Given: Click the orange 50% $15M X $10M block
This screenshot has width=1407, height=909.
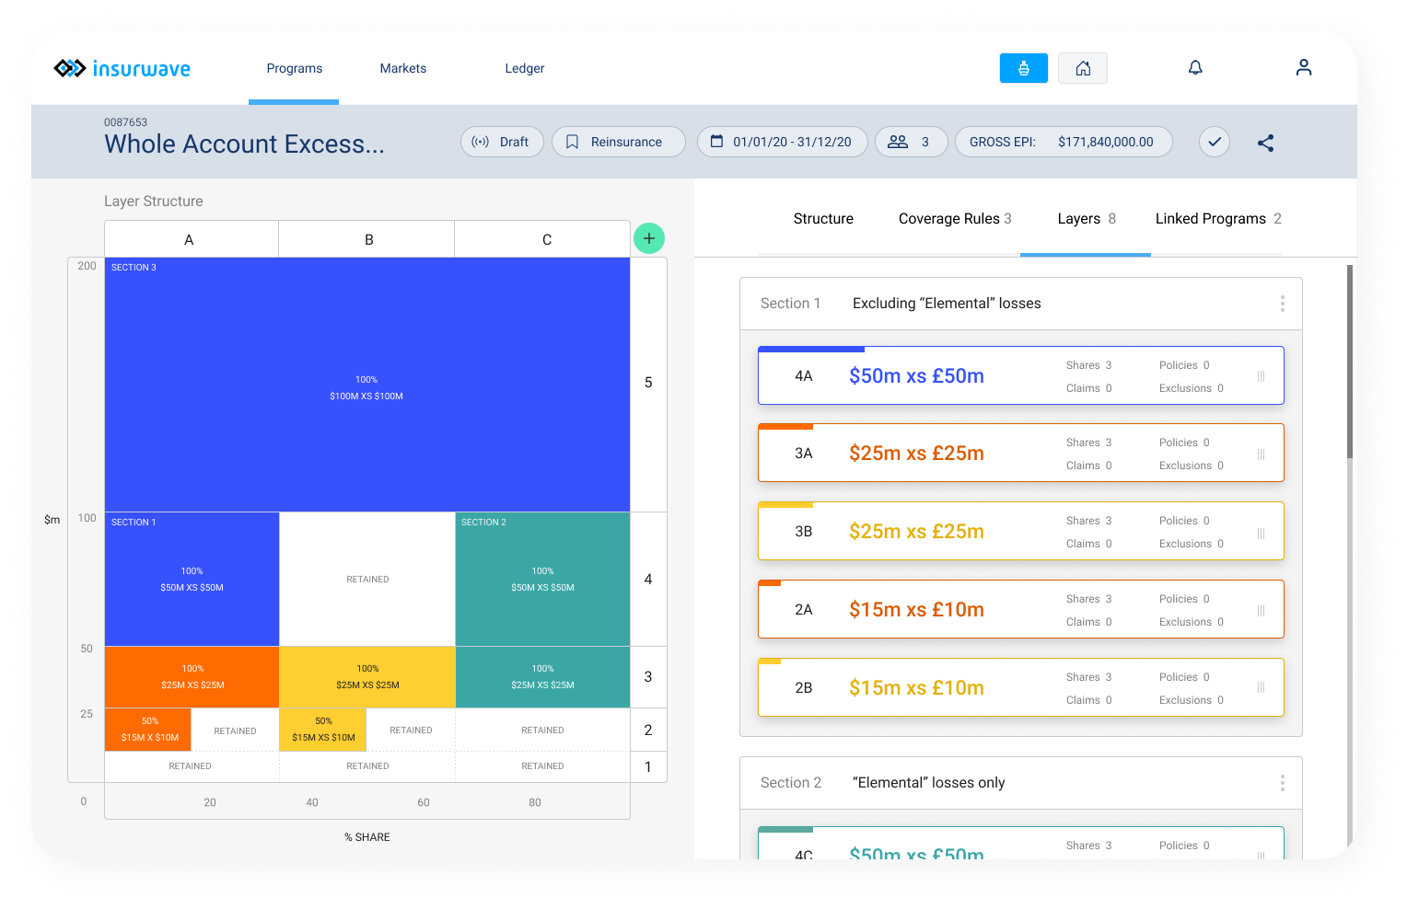Looking at the screenshot, I should pos(148,730).
